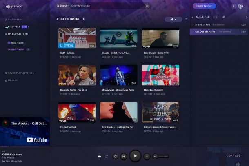Click My Dear Melancholy album name
Viewport: 249px width, 166px height.
pos(12,161)
